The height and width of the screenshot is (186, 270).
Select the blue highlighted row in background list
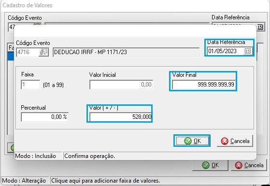(11, 56)
